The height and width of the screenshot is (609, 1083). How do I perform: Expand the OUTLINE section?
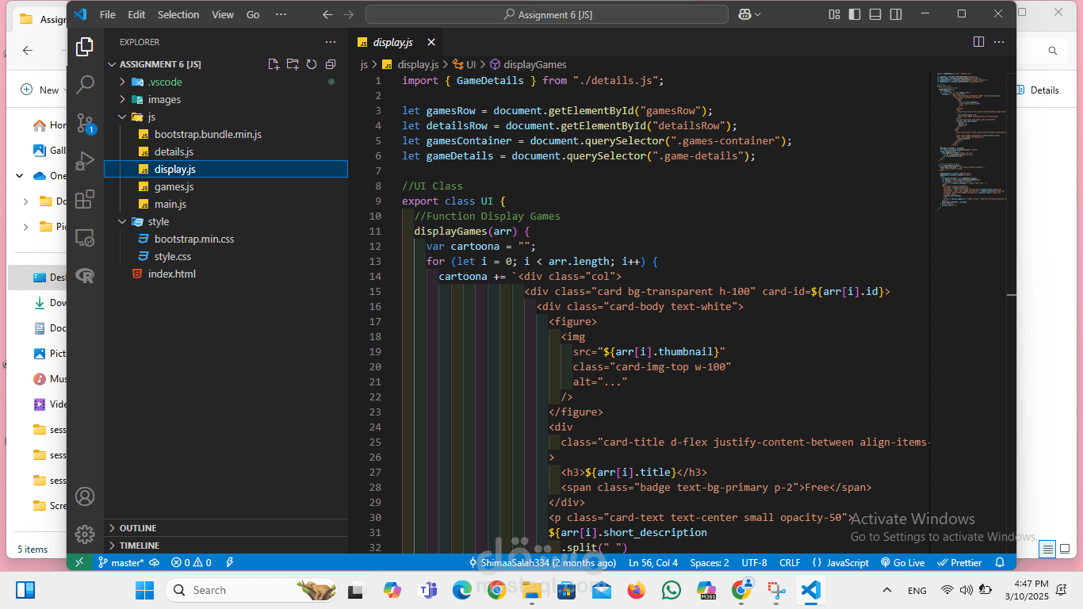(x=138, y=528)
